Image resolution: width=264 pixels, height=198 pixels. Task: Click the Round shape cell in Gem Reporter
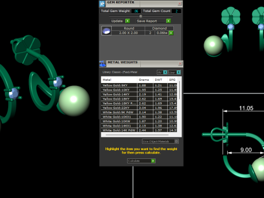tap(128, 28)
